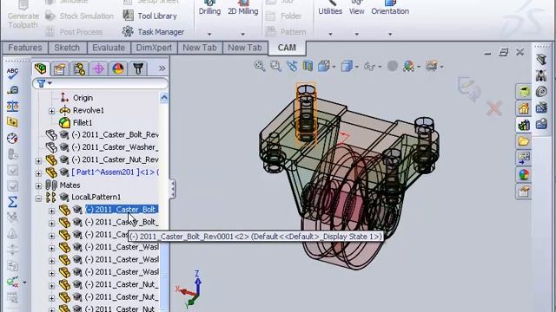
Task: Return to Previous View
Action: (292, 66)
